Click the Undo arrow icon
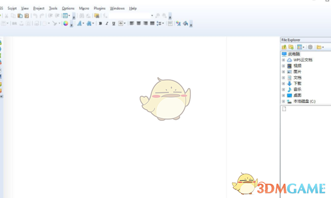This screenshot has width=331, height=198. pos(35,15)
